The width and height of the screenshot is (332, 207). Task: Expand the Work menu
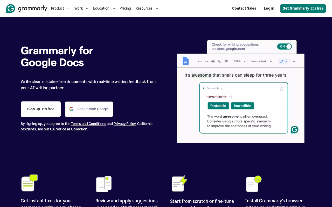click(81, 8)
